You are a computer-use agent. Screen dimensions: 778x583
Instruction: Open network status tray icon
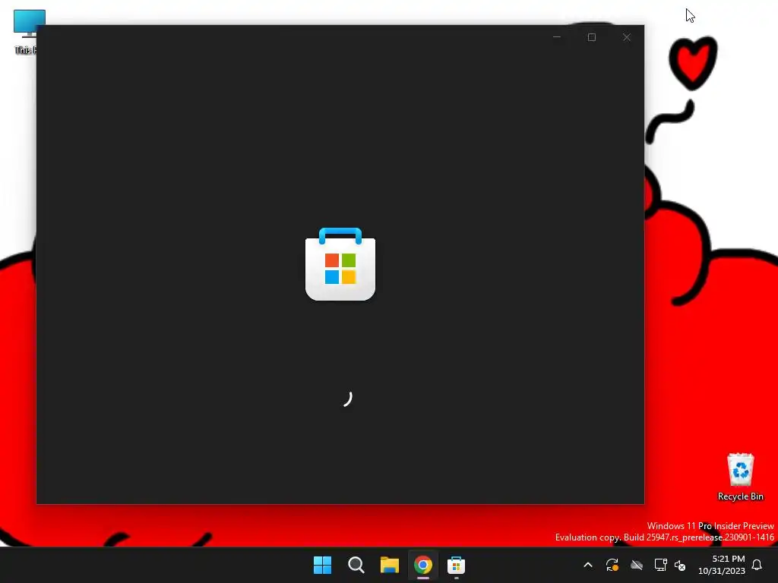click(x=660, y=565)
